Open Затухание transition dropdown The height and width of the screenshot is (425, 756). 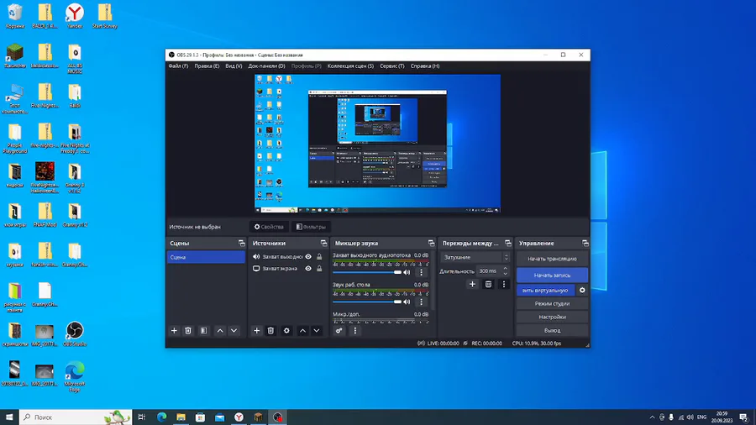[x=475, y=257]
